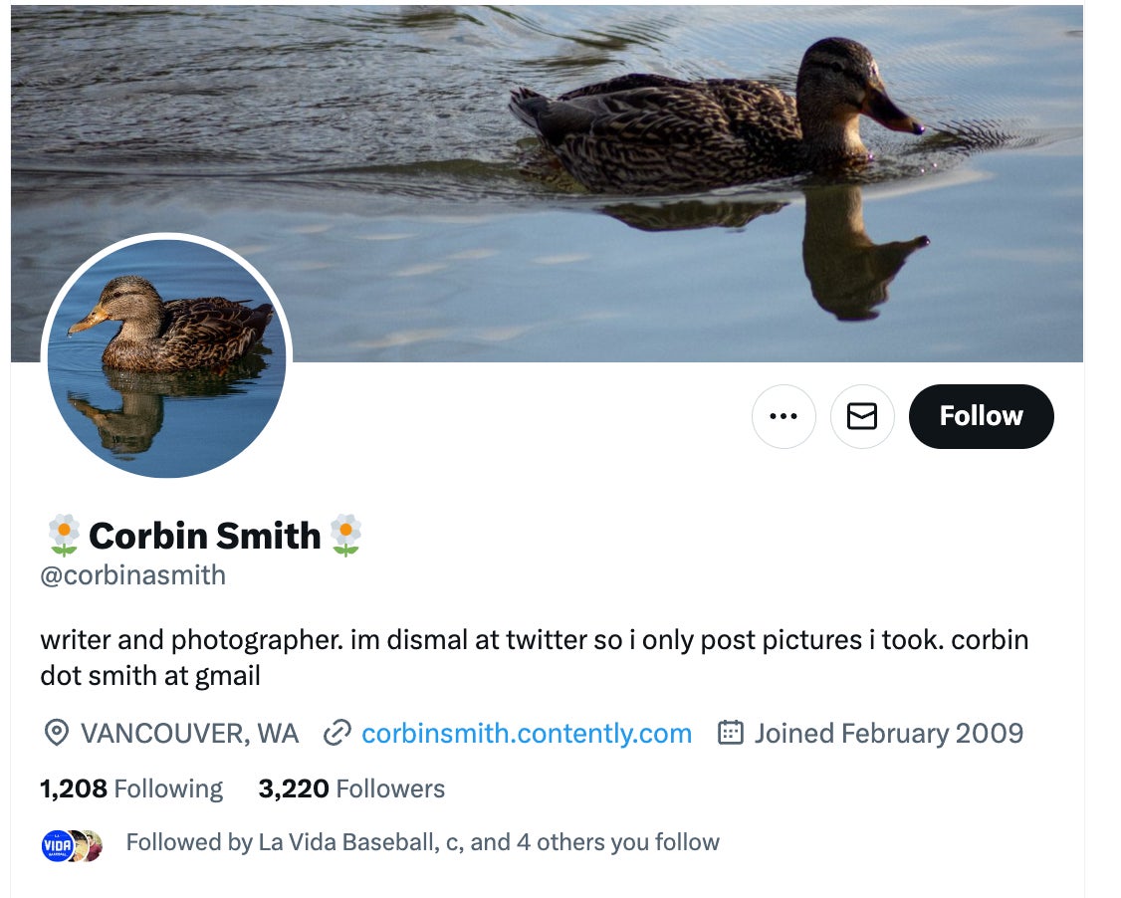Open the 1,208 Following list
Viewport: 1121px width, 898px height.
[131, 788]
